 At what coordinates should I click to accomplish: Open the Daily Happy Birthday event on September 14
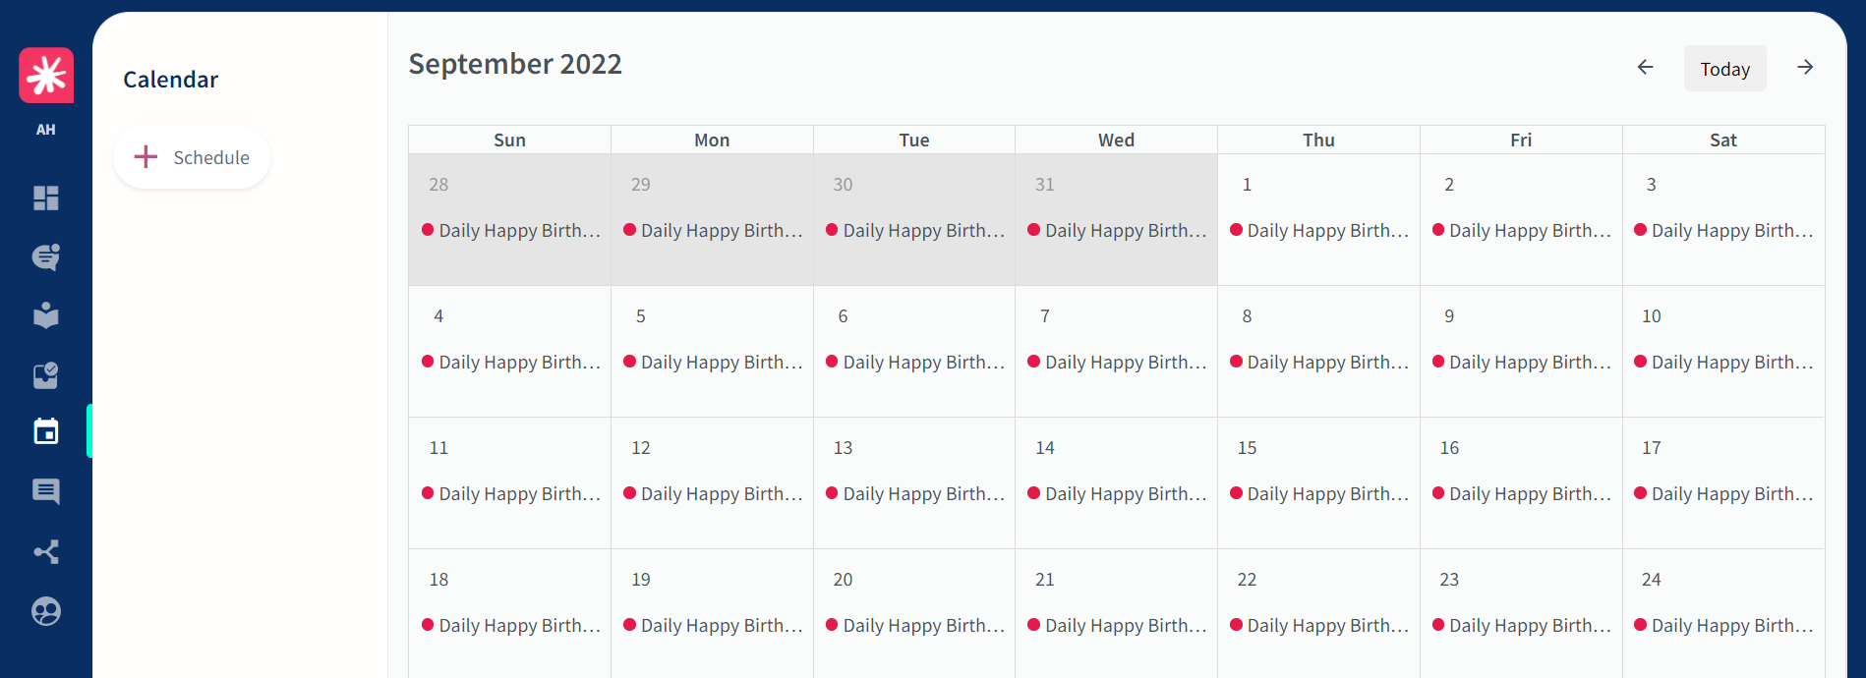pos(1117,493)
